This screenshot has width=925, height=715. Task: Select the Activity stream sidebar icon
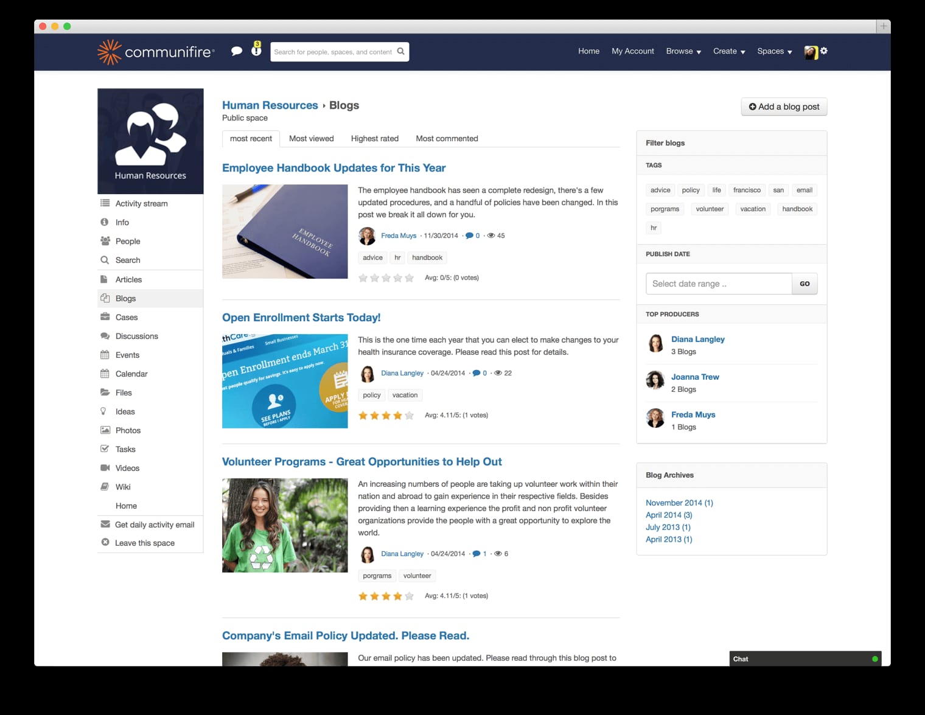[x=105, y=203]
